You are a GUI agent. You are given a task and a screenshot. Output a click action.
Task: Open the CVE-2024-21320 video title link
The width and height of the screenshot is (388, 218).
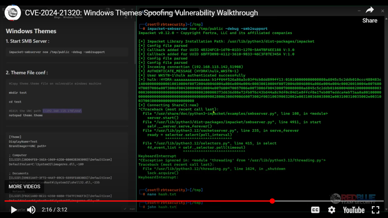[141, 13]
